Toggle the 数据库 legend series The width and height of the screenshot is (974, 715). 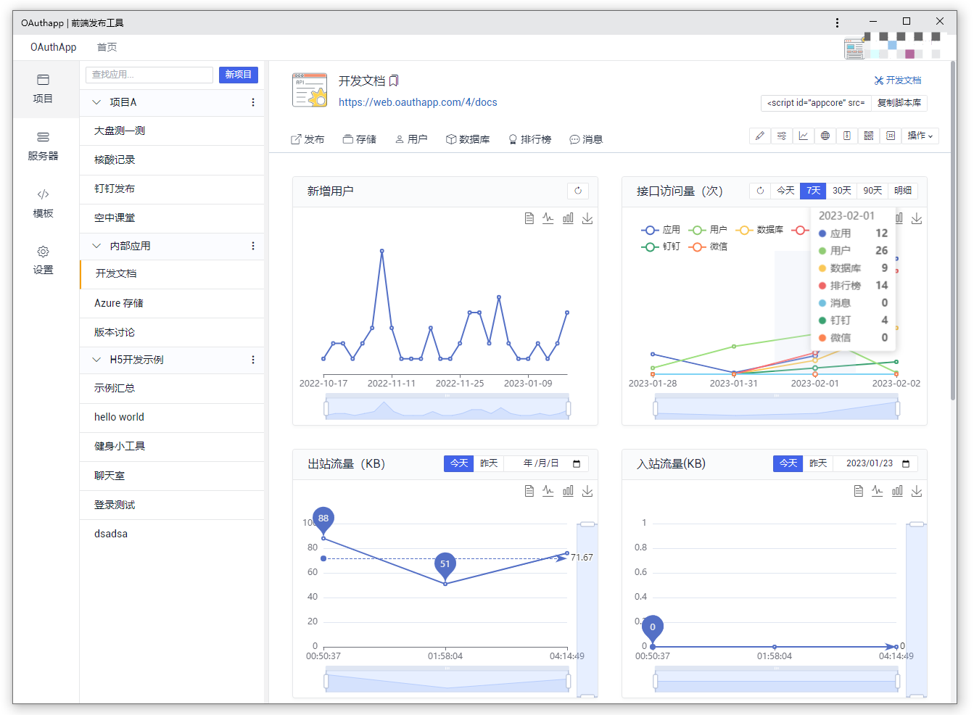click(759, 230)
